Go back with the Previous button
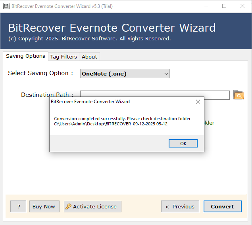This screenshot has width=252, height=225. [x=180, y=206]
